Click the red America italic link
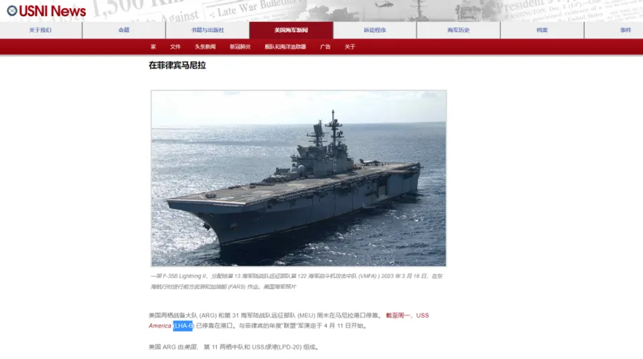 tap(160, 326)
